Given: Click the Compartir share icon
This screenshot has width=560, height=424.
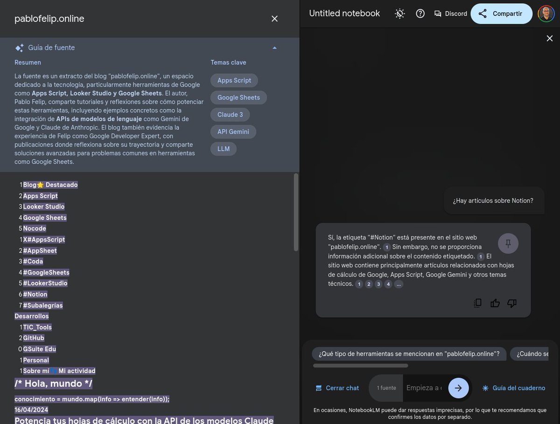Looking at the screenshot, I should pos(483,14).
